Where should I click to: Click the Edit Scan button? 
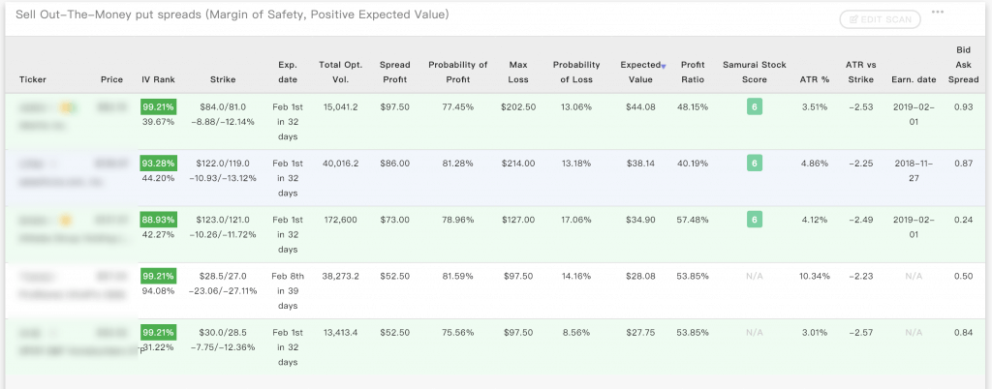880,18
